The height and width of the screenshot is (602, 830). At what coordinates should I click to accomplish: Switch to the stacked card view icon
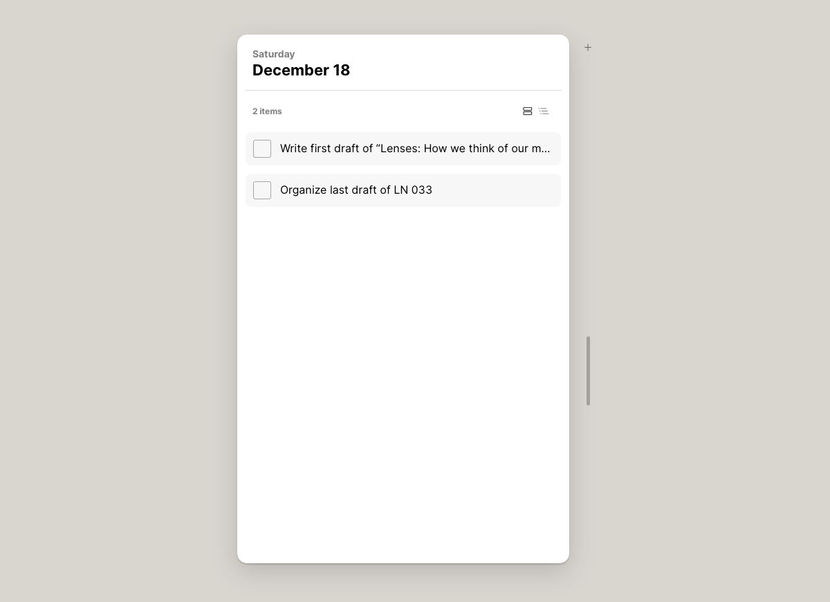(x=527, y=111)
